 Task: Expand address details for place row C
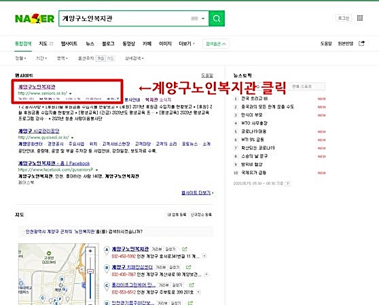198,292
